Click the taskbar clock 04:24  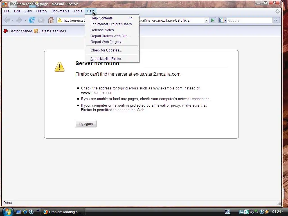[276, 212]
